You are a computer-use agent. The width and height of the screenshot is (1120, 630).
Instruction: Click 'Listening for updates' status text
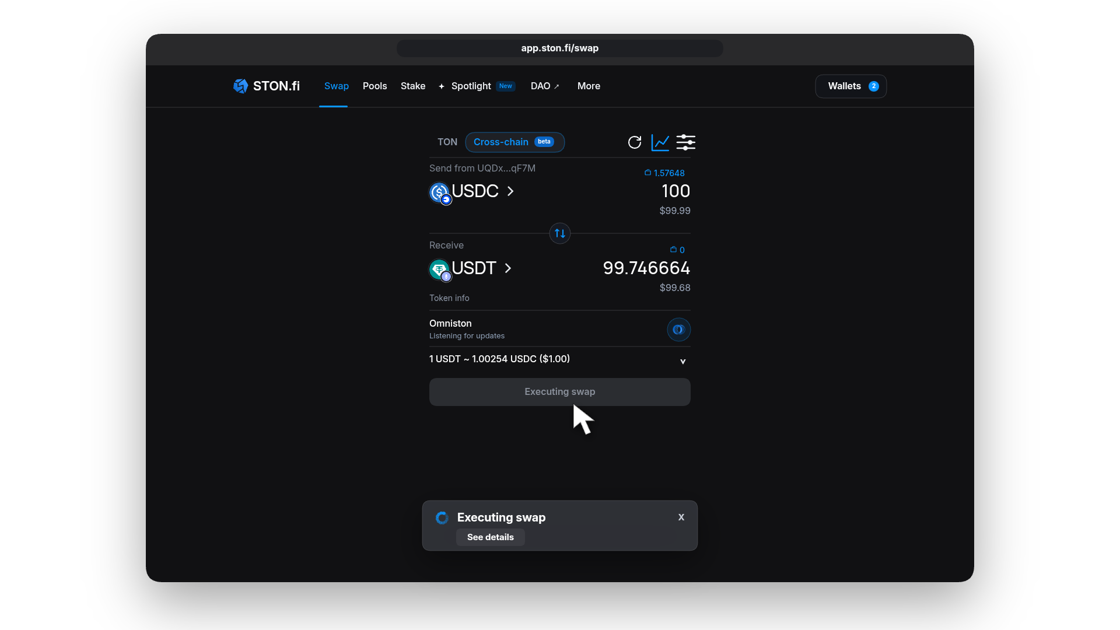(x=467, y=336)
